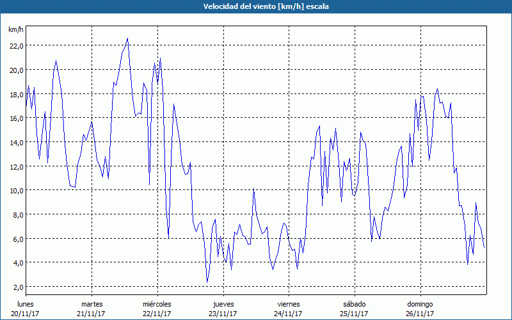Select the 20,0 y-axis tick label

[16, 70]
